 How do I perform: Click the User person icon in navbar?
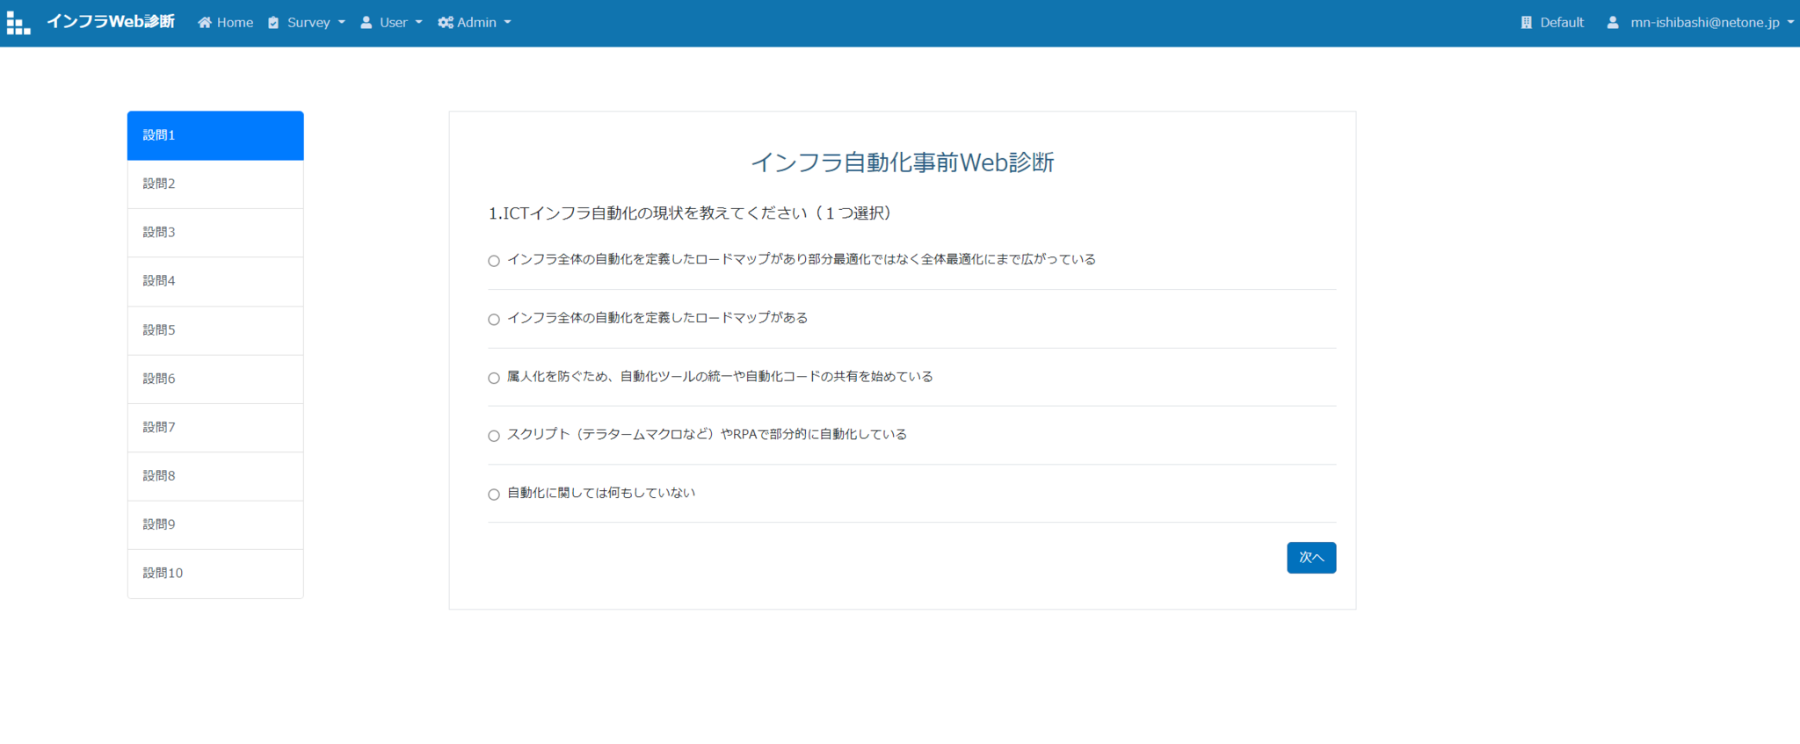[x=367, y=23]
